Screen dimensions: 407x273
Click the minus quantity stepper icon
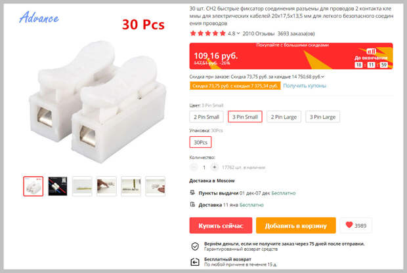pyautogui.click(x=194, y=168)
